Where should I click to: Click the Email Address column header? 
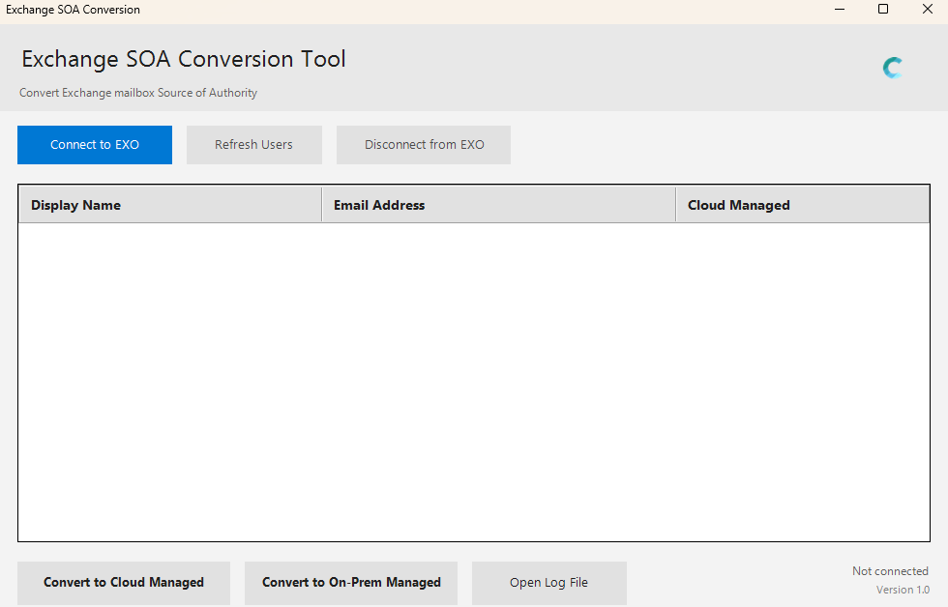tap(379, 205)
